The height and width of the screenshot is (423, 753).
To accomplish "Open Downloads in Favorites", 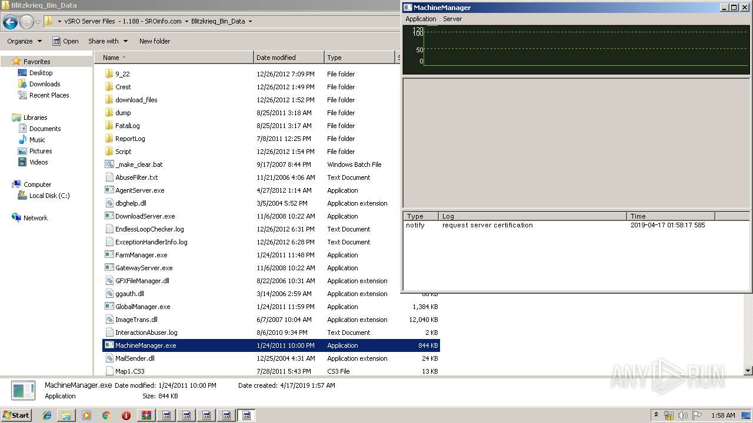I will 45,84.
